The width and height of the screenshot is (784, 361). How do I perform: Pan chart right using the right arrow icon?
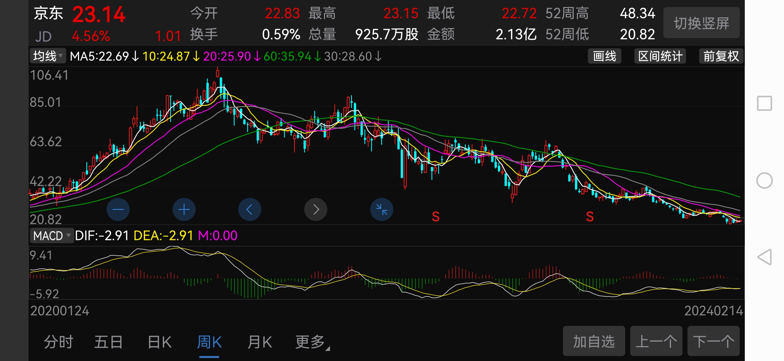click(x=315, y=209)
